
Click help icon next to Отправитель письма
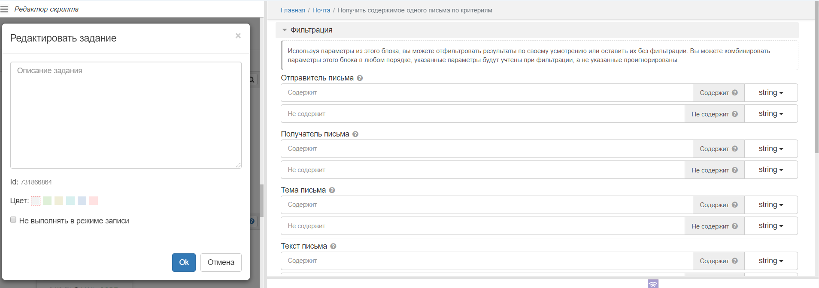tap(360, 78)
